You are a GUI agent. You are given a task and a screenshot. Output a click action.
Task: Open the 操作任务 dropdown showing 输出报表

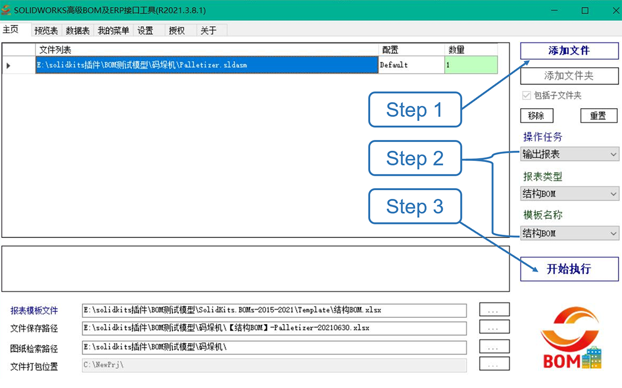point(569,154)
